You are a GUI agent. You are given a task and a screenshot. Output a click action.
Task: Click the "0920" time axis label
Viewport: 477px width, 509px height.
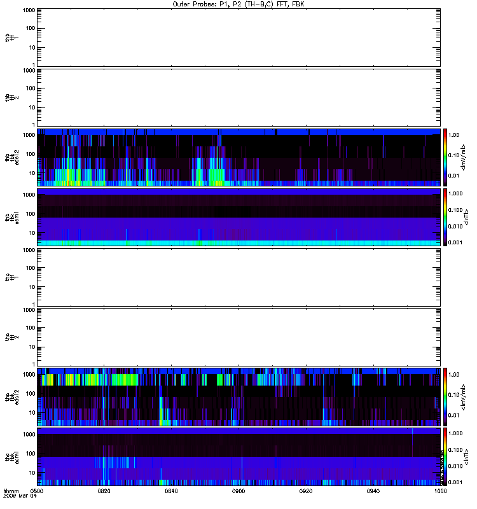coord(306,491)
